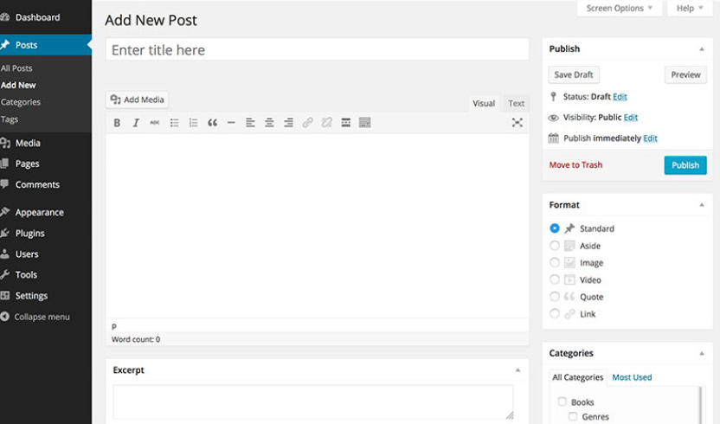The width and height of the screenshot is (720, 424).
Task: Remove link icon in toolbar
Action: coord(326,123)
